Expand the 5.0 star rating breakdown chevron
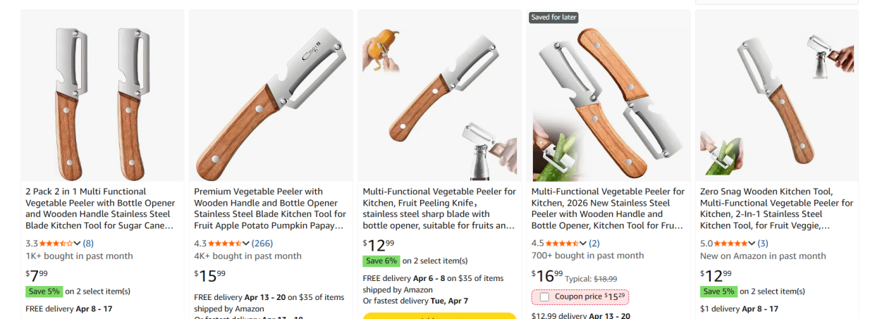894x319 pixels. (751, 244)
